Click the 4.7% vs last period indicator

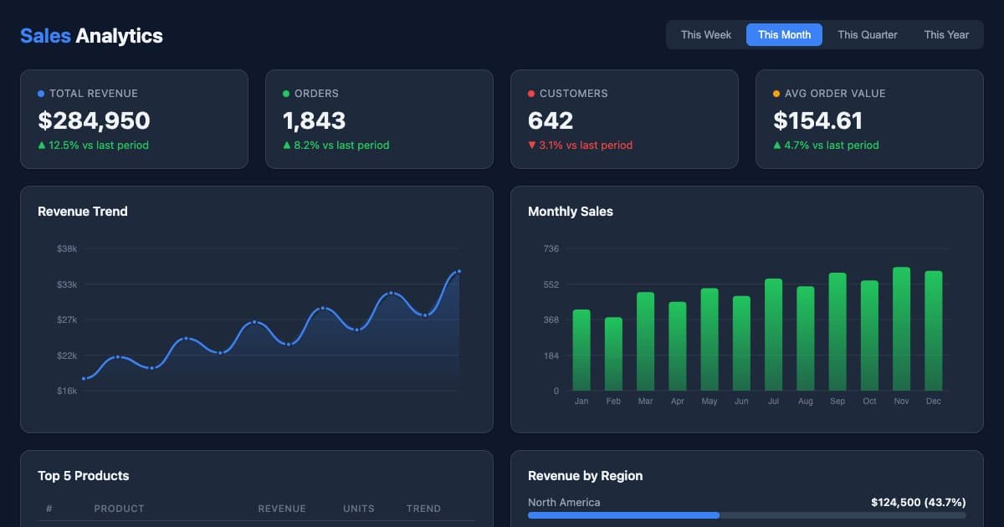826,145
